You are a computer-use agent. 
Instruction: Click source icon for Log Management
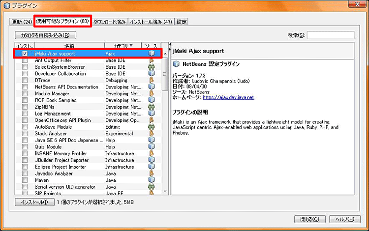[x=152, y=114]
